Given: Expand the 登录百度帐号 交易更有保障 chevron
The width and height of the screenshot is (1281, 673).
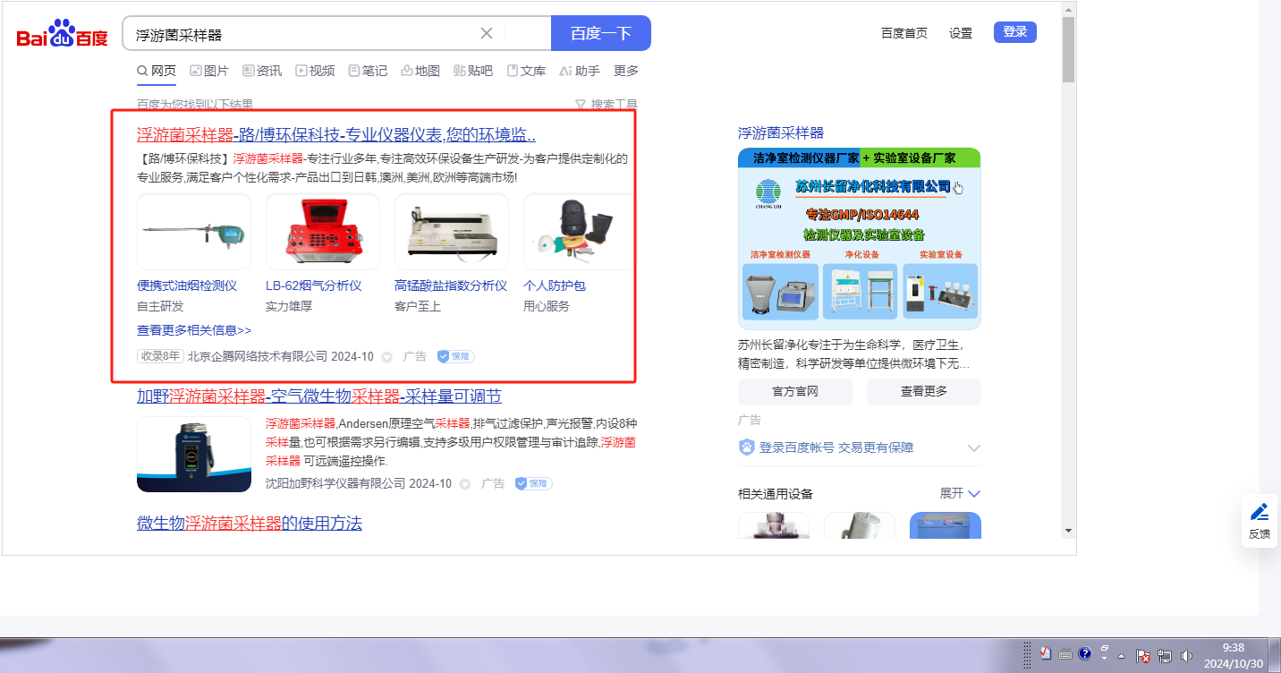Looking at the screenshot, I should click(x=974, y=447).
